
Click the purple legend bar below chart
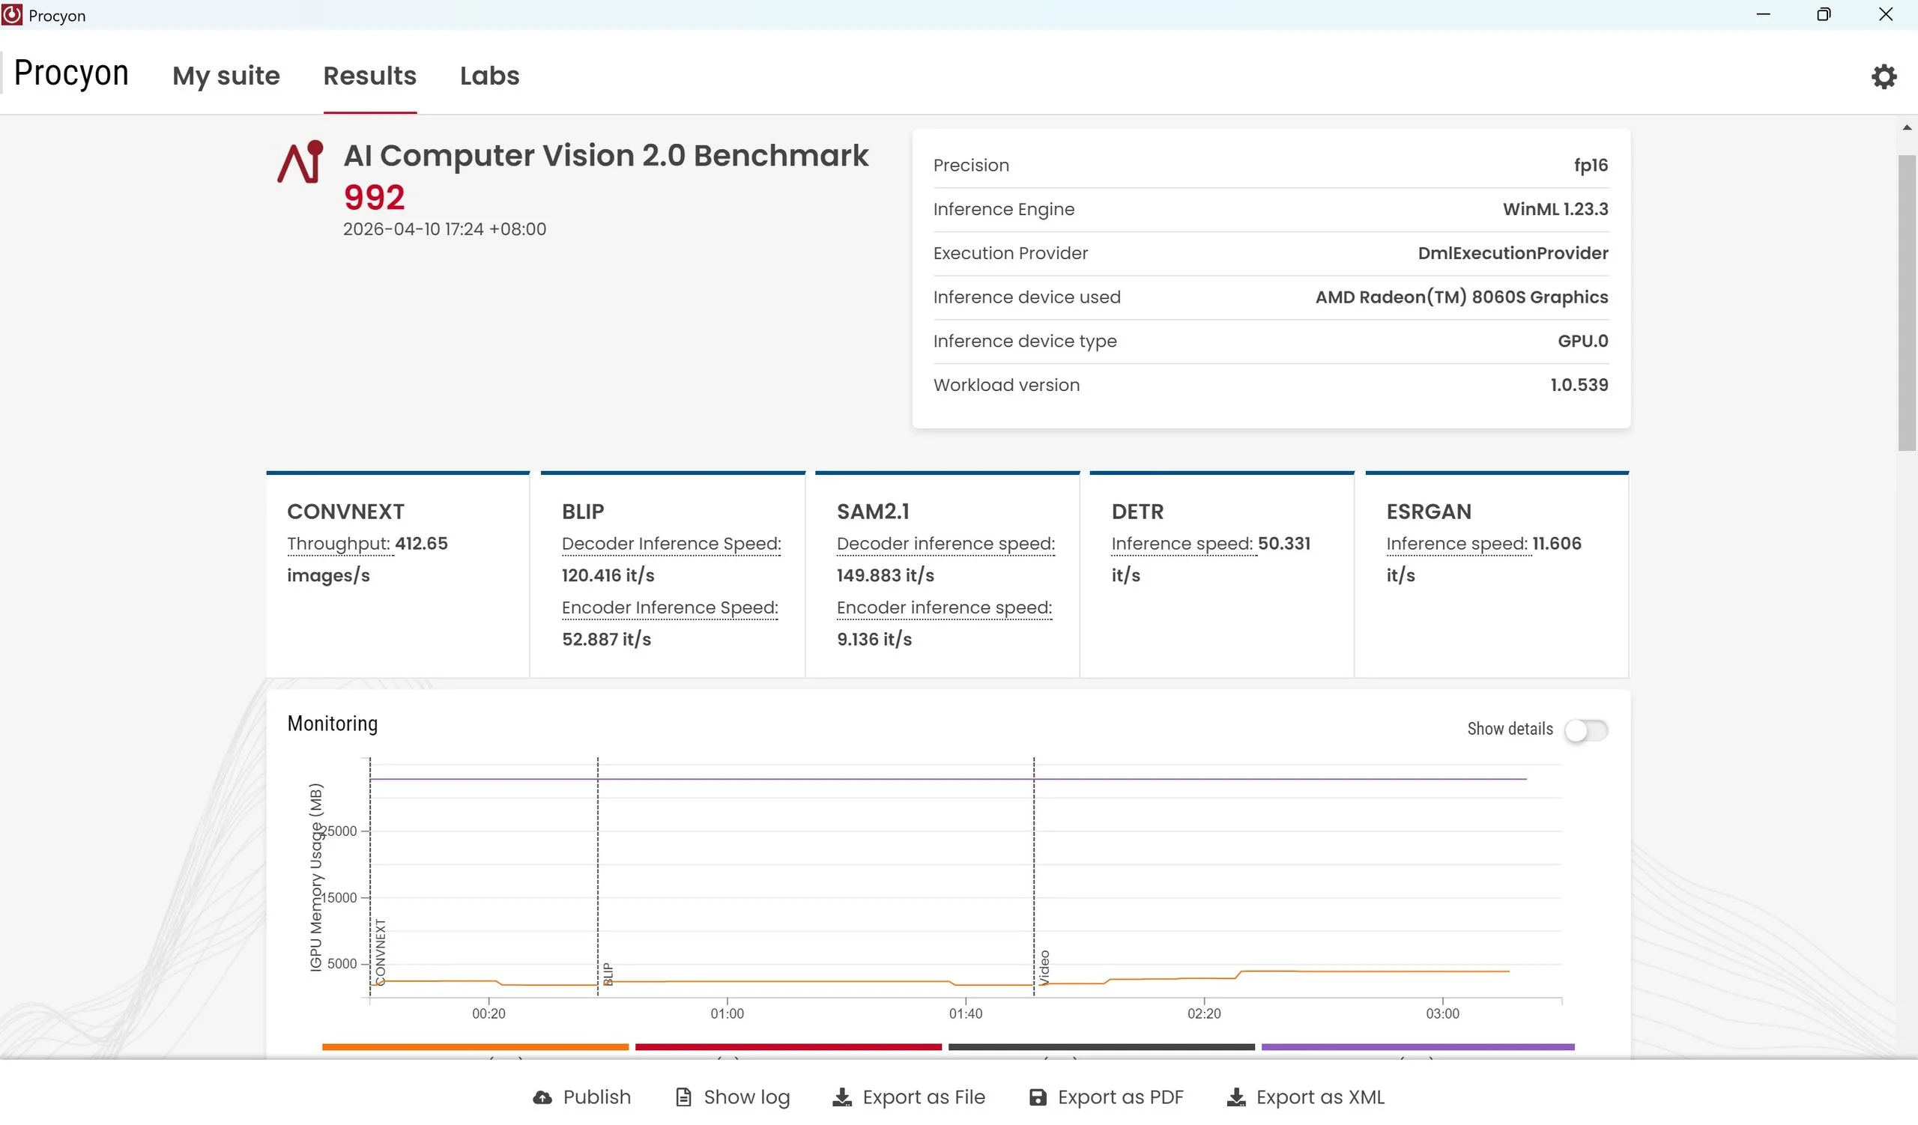[x=1418, y=1047]
